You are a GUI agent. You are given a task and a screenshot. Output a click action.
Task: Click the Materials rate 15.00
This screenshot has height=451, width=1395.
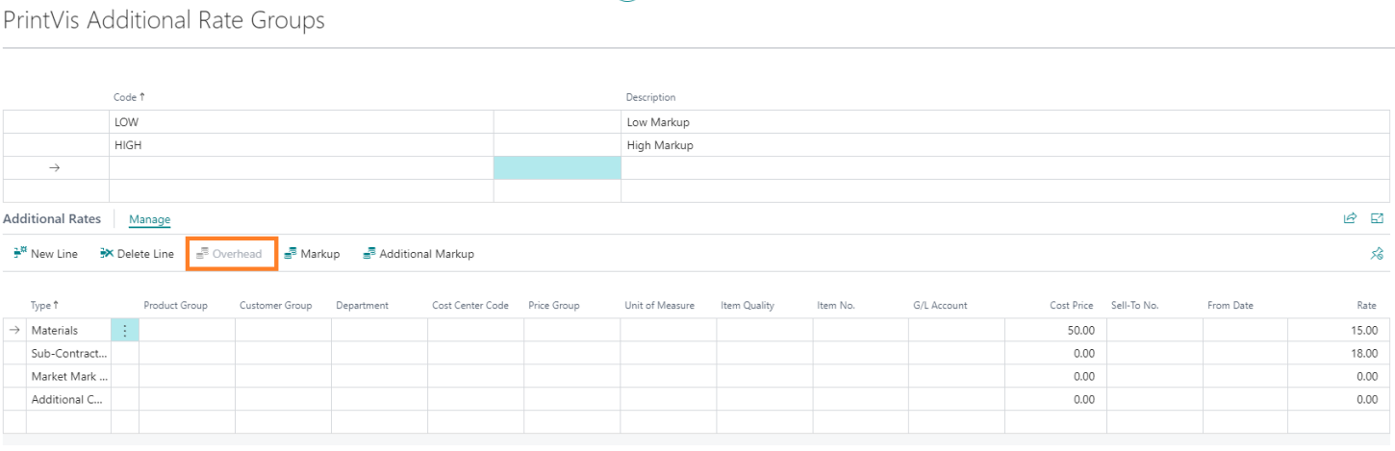[1344, 330]
